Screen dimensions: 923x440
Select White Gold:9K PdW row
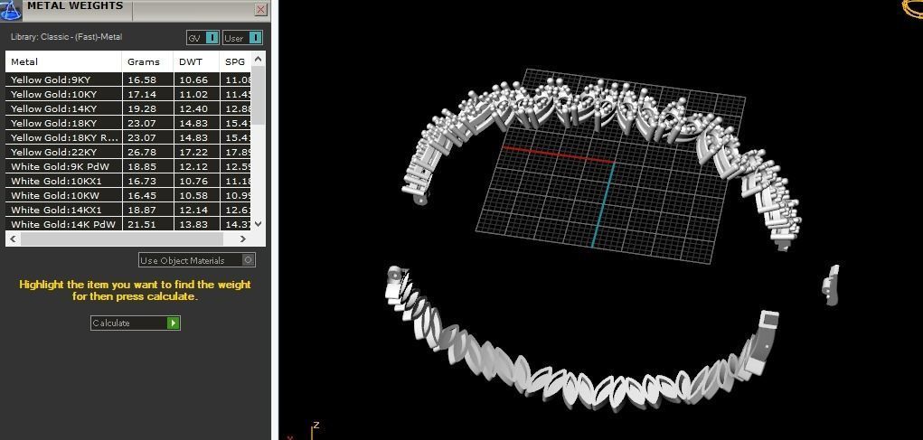coord(128,166)
